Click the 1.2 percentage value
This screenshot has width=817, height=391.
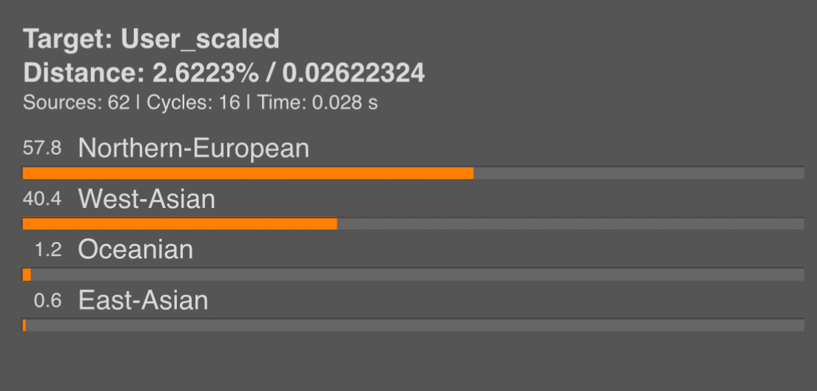pyautogui.click(x=48, y=250)
